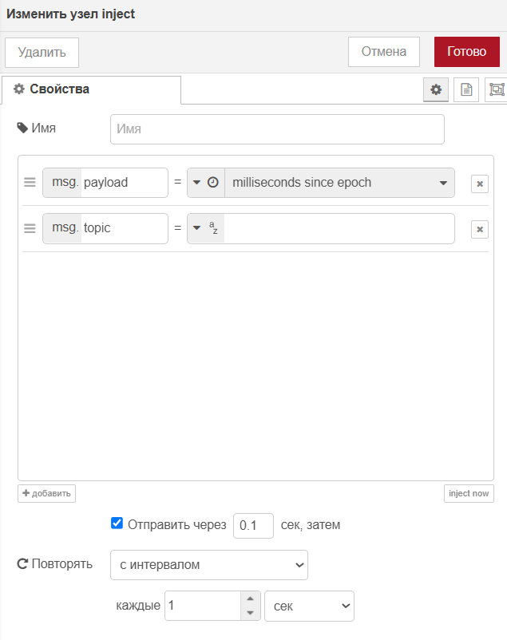Grab the payload row reorder handle
This screenshot has width=507, height=640.
coord(30,182)
